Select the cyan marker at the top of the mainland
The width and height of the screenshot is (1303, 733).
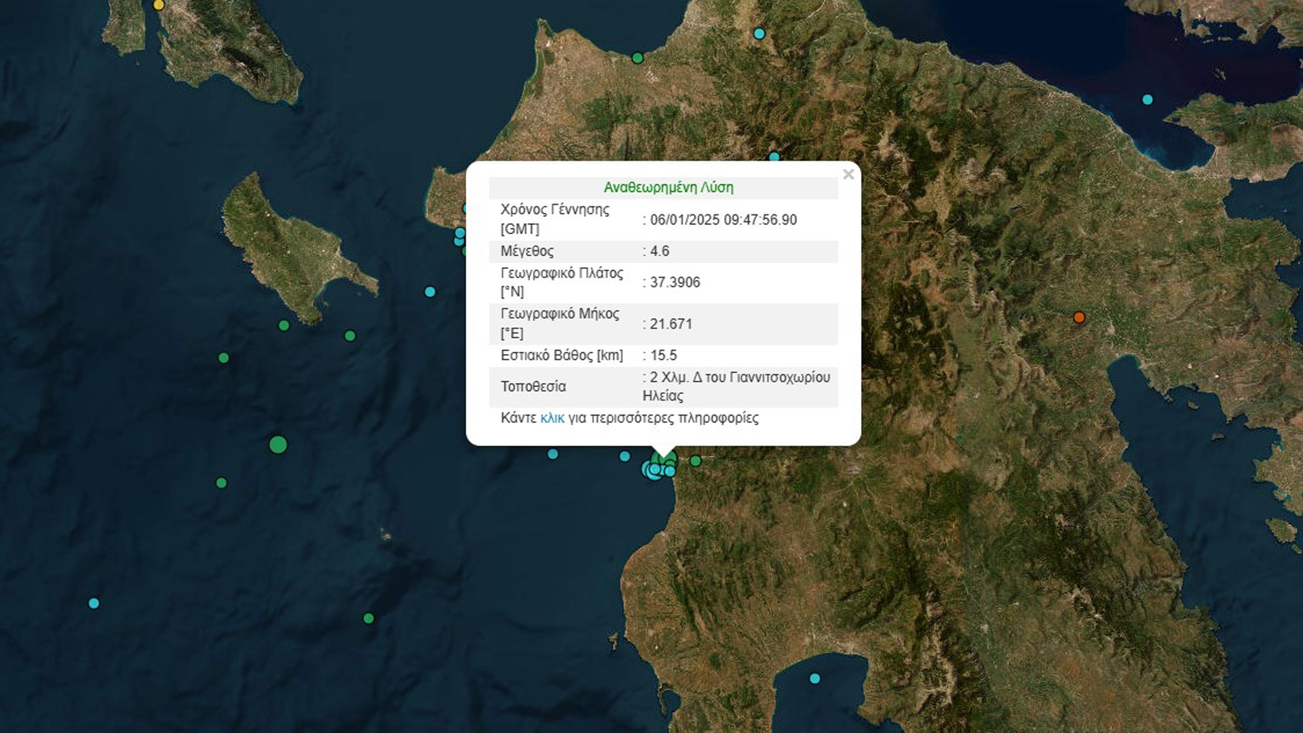point(759,34)
